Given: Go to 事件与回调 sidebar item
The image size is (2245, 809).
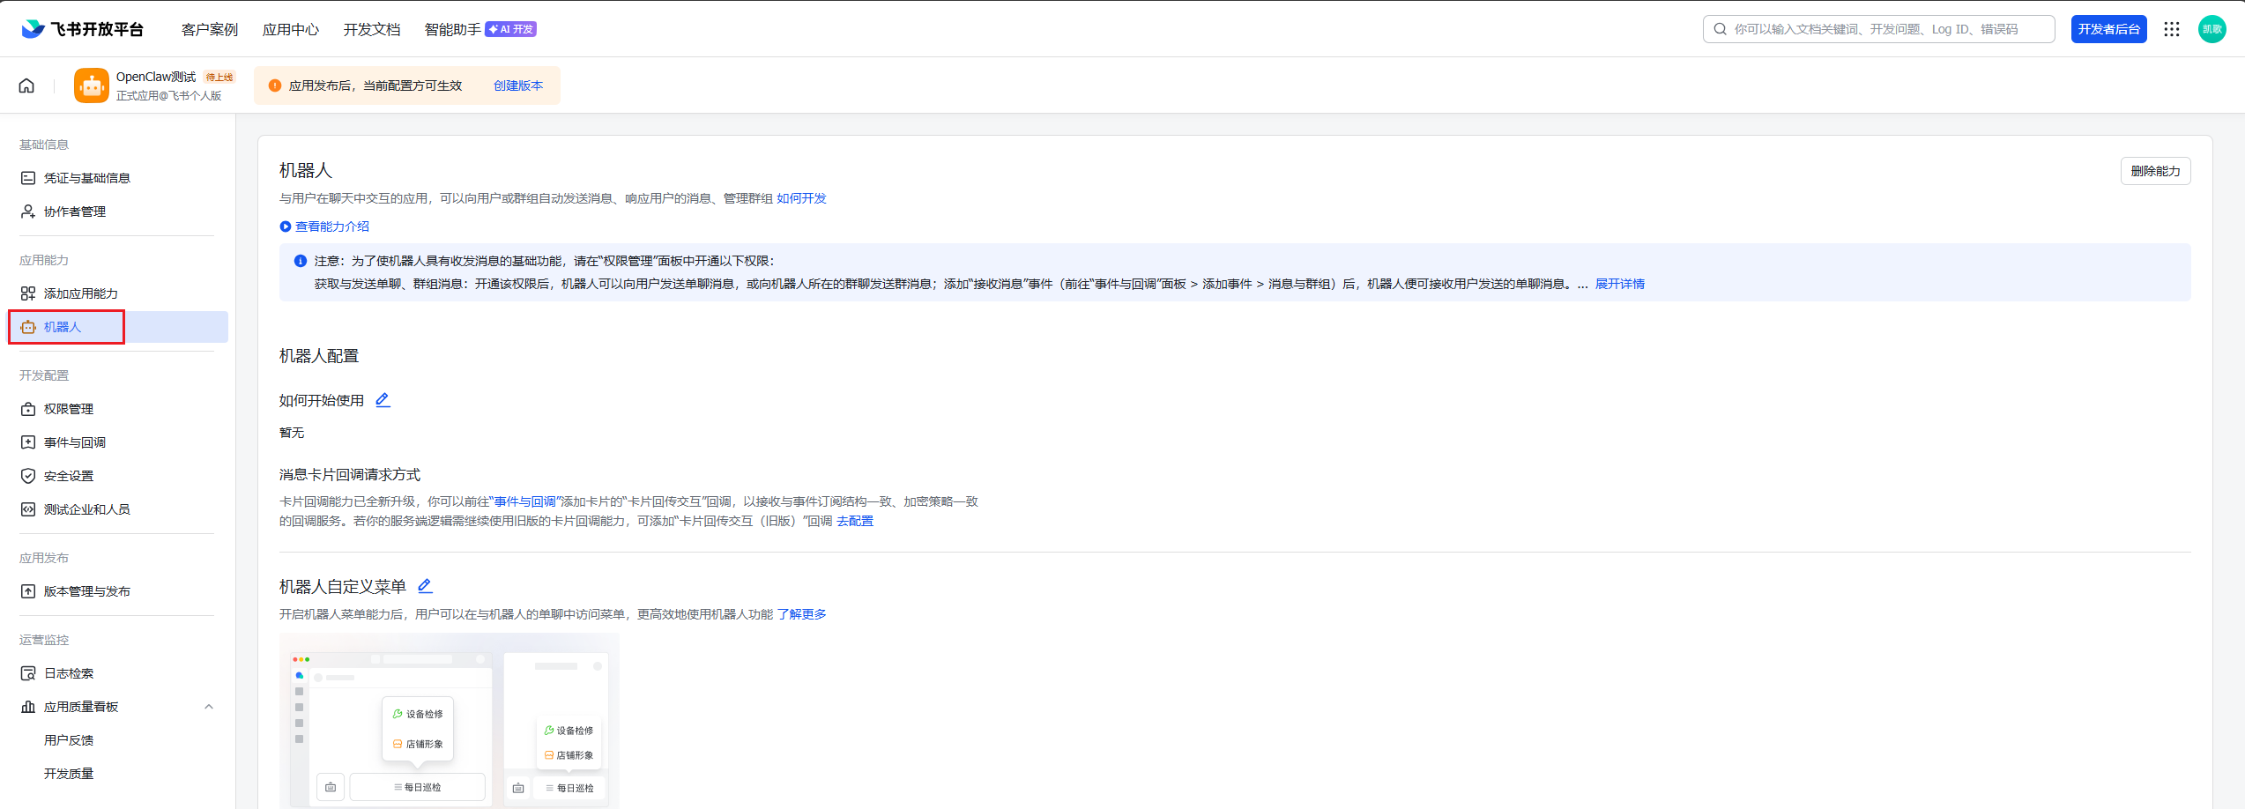Looking at the screenshot, I should pyautogui.click(x=75, y=442).
